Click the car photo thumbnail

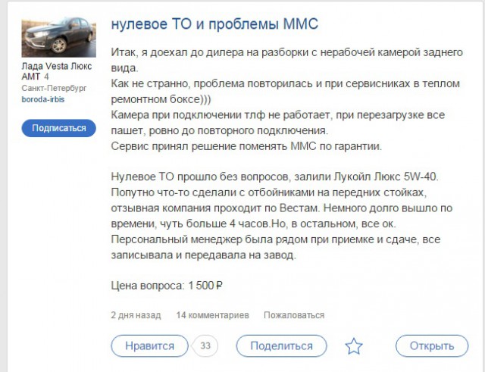[56, 36]
